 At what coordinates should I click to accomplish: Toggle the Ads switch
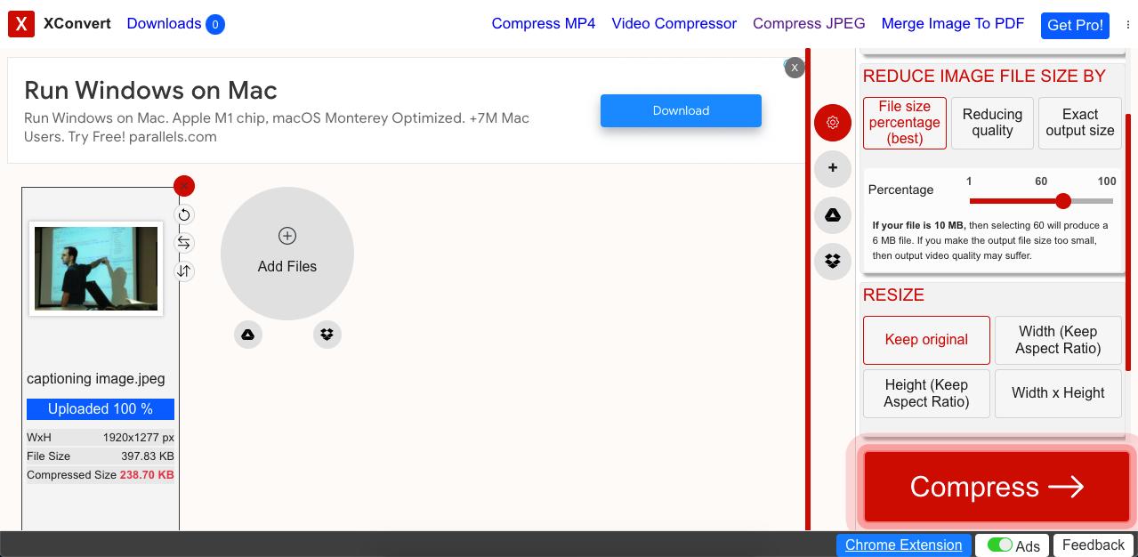[1000, 545]
